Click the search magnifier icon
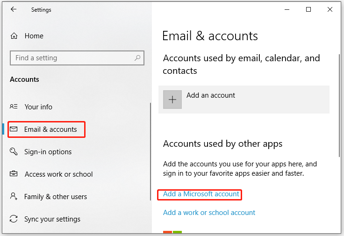The height and width of the screenshot is (236, 344). coord(137,58)
